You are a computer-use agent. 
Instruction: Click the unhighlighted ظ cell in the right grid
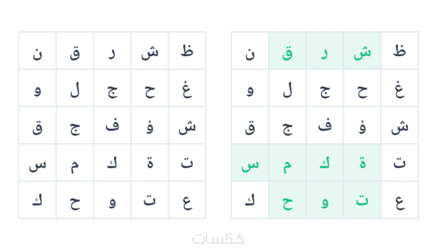click(x=399, y=51)
